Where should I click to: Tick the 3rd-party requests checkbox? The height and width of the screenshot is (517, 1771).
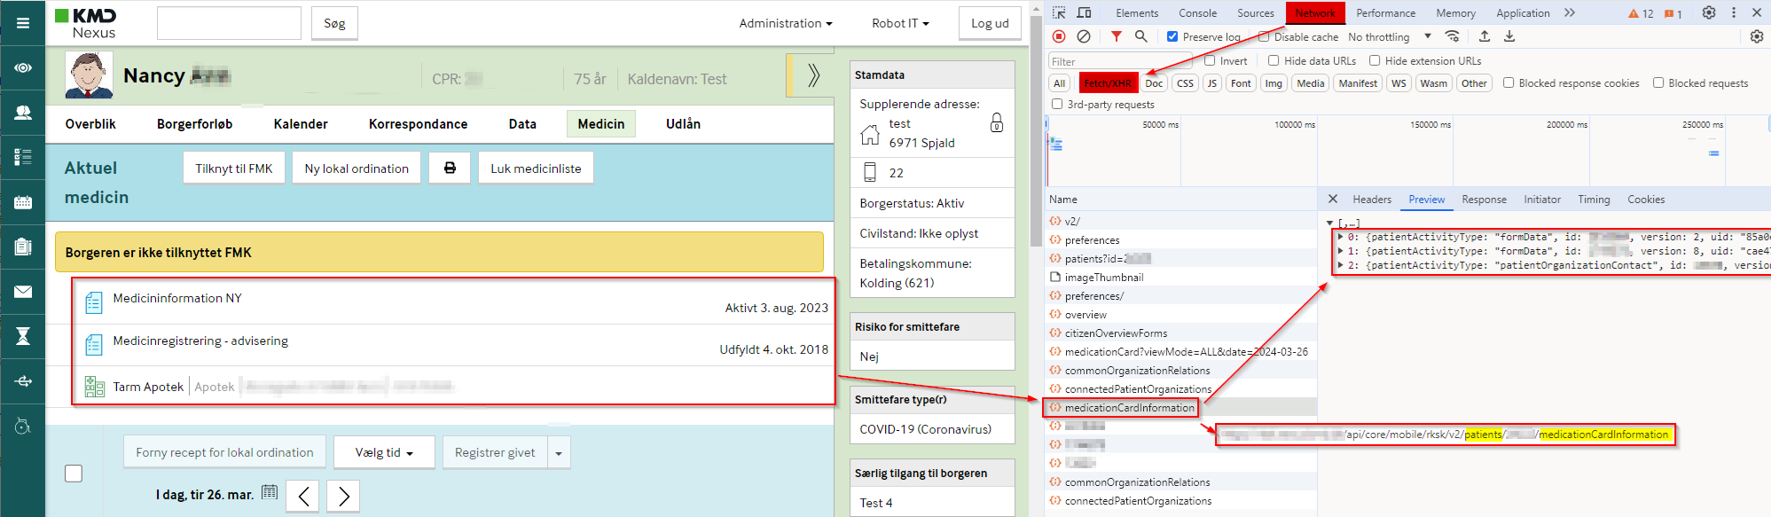point(1057,104)
